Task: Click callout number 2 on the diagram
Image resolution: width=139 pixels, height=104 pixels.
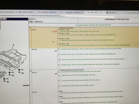Action: 13,45
